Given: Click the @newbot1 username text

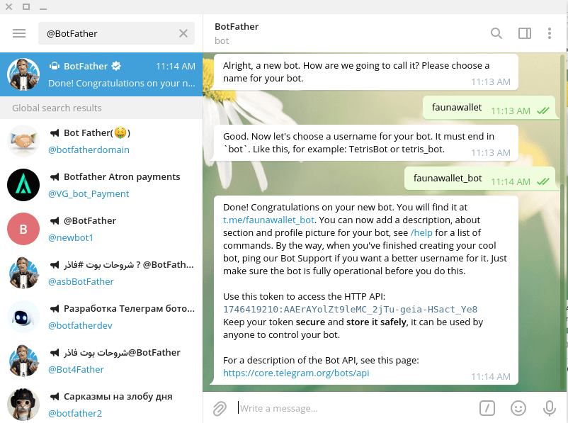Looking at the screenshot, I should click(x=71, y=238).
